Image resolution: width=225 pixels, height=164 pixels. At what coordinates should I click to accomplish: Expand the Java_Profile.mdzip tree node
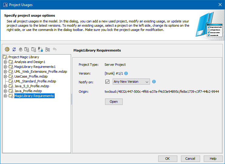coord(5,91)
